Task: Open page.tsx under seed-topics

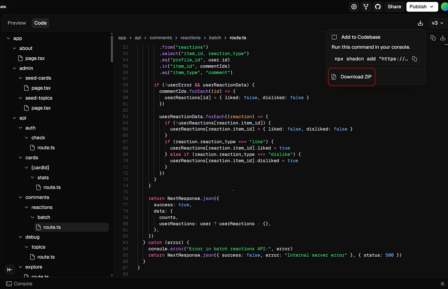Action: point(41,108)
